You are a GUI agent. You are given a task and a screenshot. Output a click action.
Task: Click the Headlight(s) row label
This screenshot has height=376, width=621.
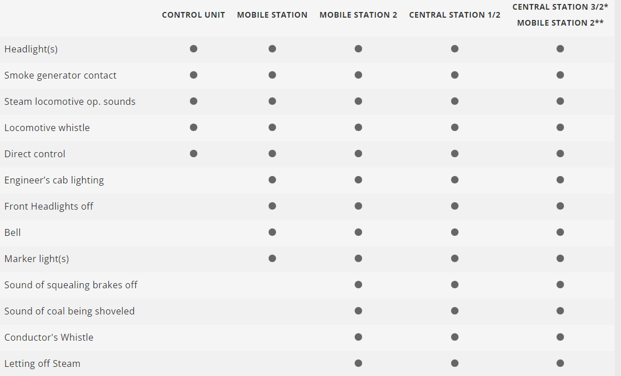tap(31, 49)
